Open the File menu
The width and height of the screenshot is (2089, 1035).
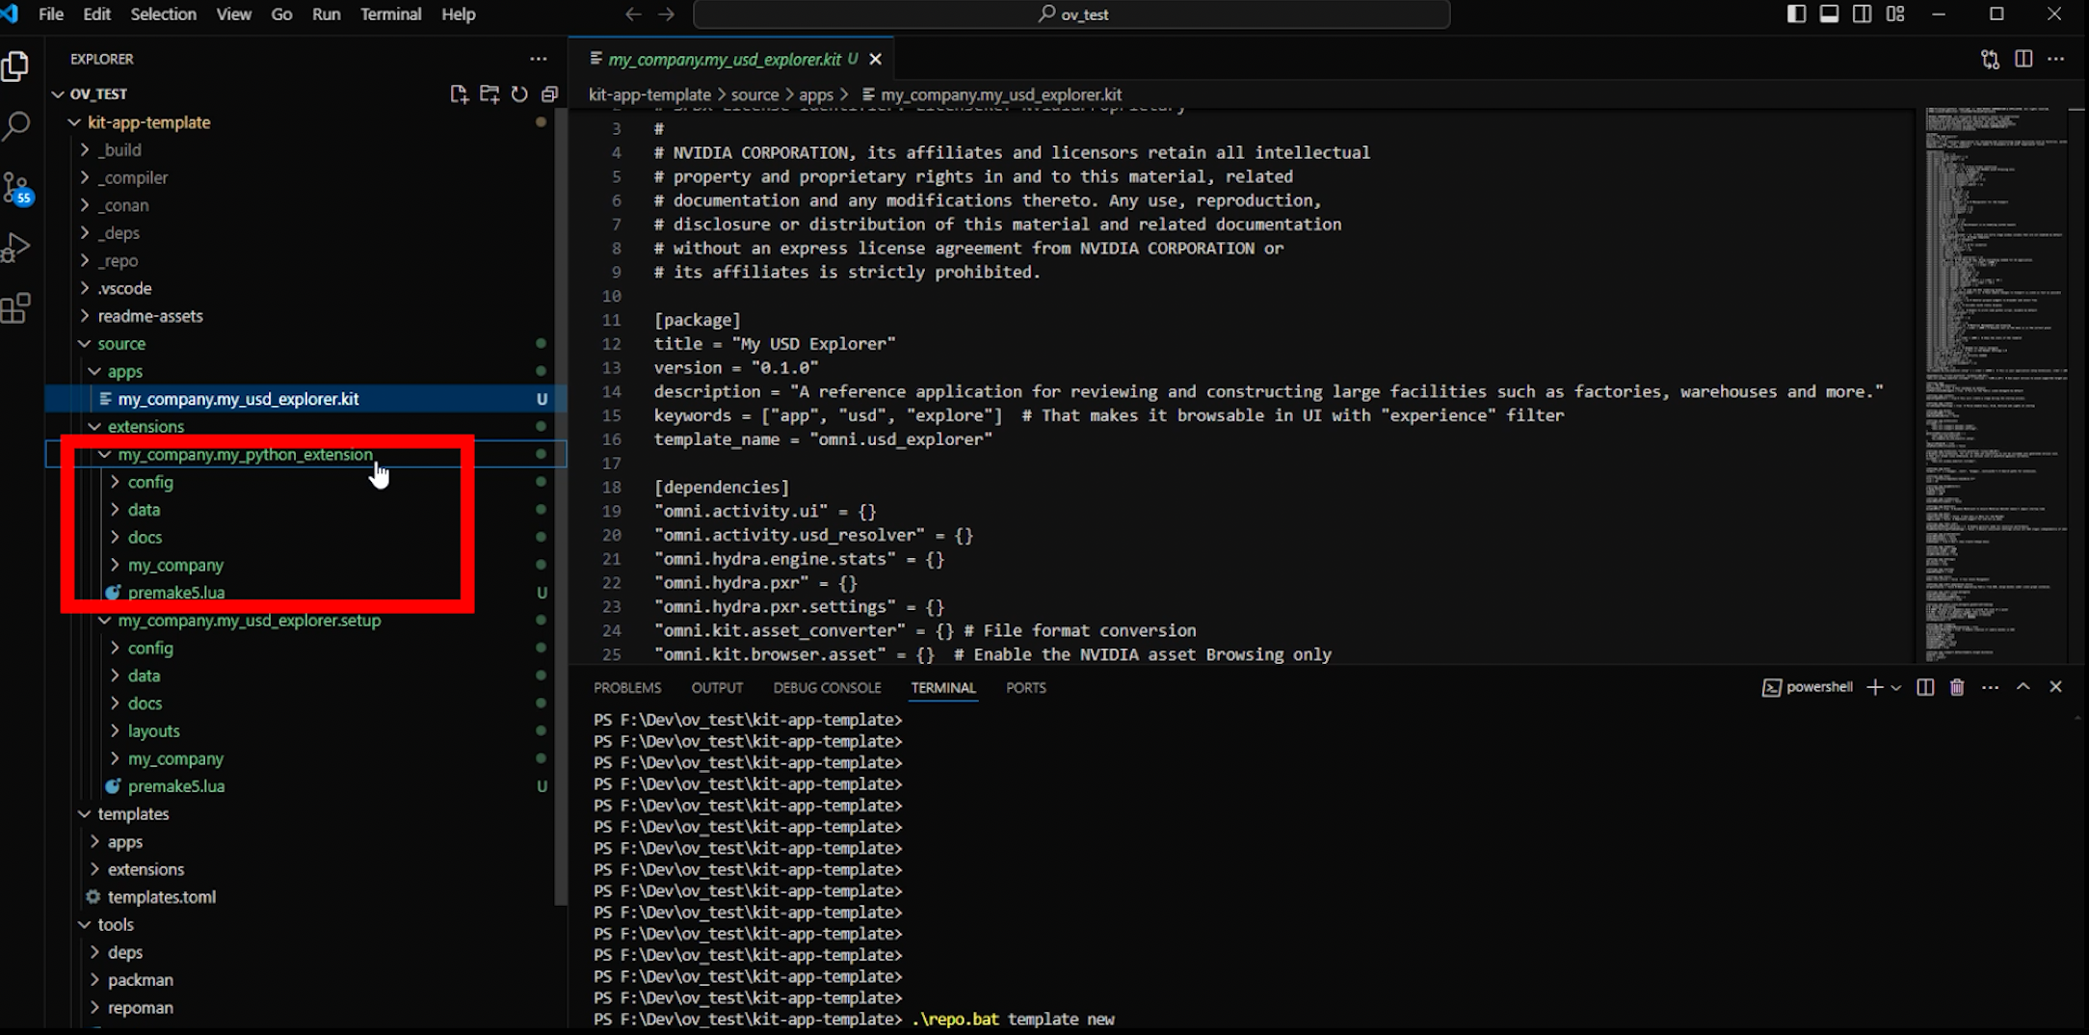click(51, 13)
